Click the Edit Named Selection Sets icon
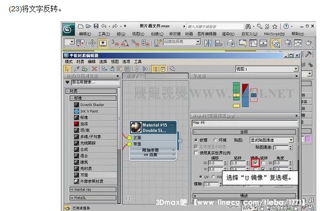This screenshot has width=320, height=211. click(x=157, y=43)
